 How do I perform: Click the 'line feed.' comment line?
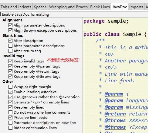tap(117, 81)
